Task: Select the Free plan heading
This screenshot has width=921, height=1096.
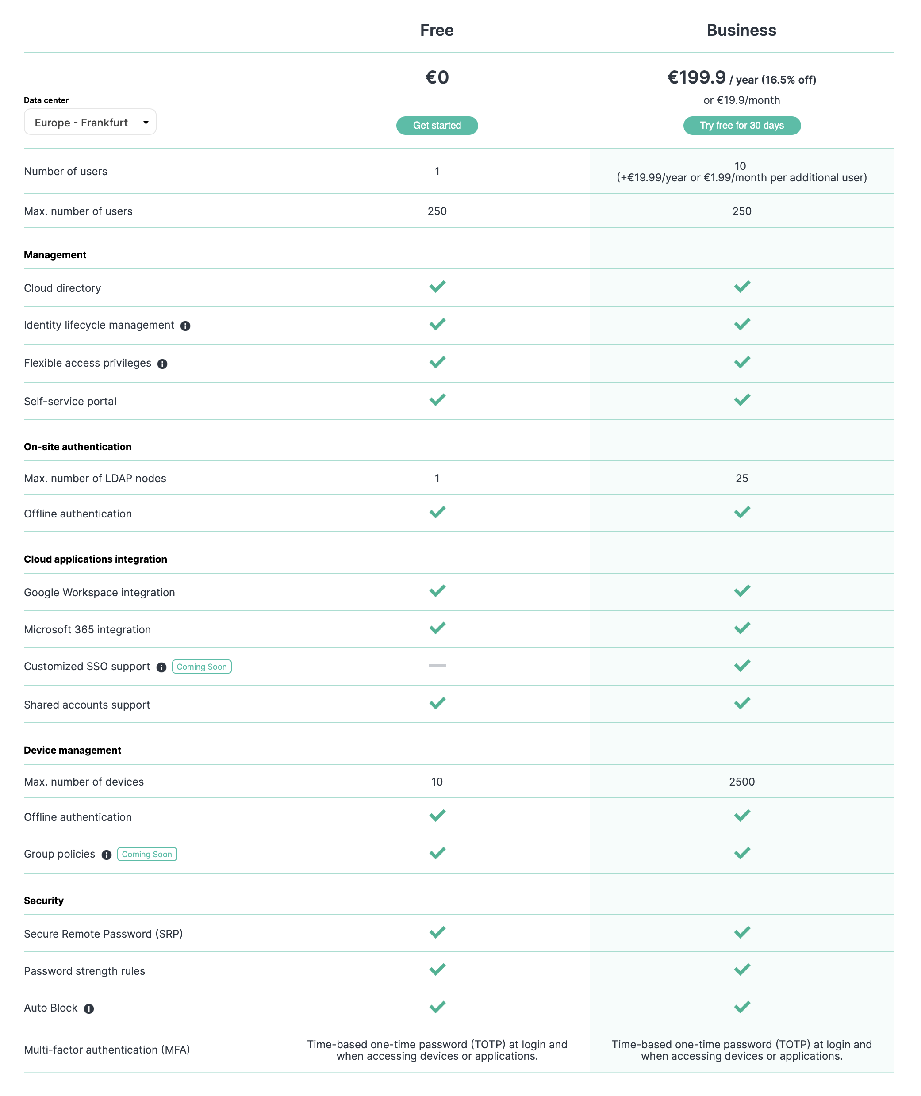Action: (x=437, y=30)
